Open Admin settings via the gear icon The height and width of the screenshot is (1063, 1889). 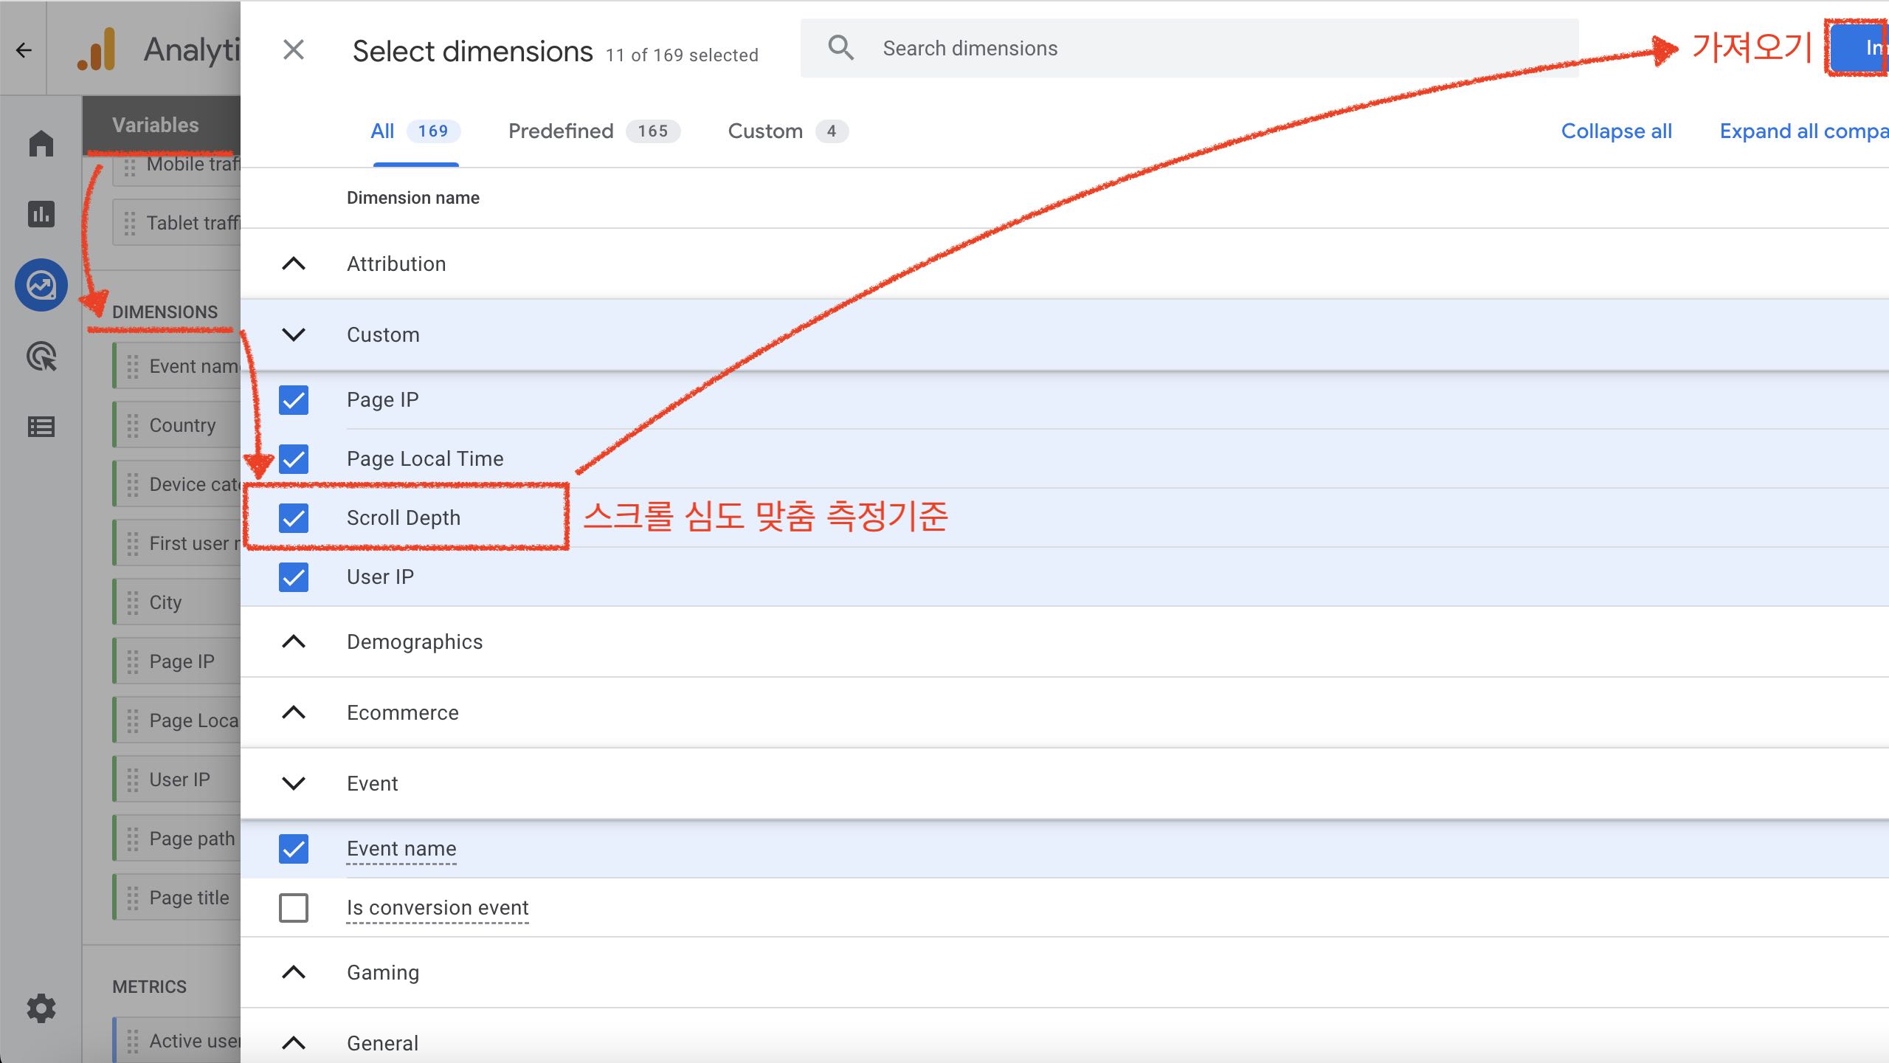41,1009
